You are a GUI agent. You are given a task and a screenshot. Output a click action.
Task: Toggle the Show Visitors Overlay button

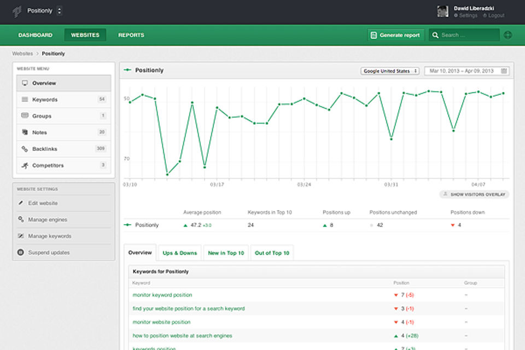click(474, 194)
